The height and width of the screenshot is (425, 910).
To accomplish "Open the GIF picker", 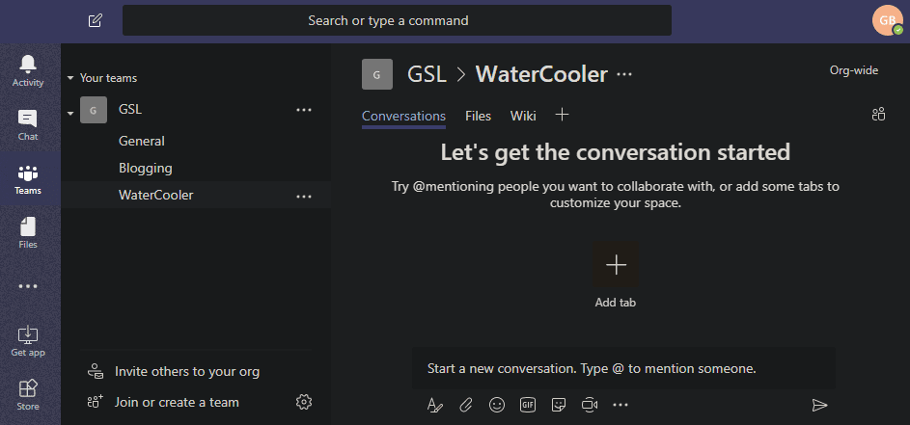I will tap(528, 405).
